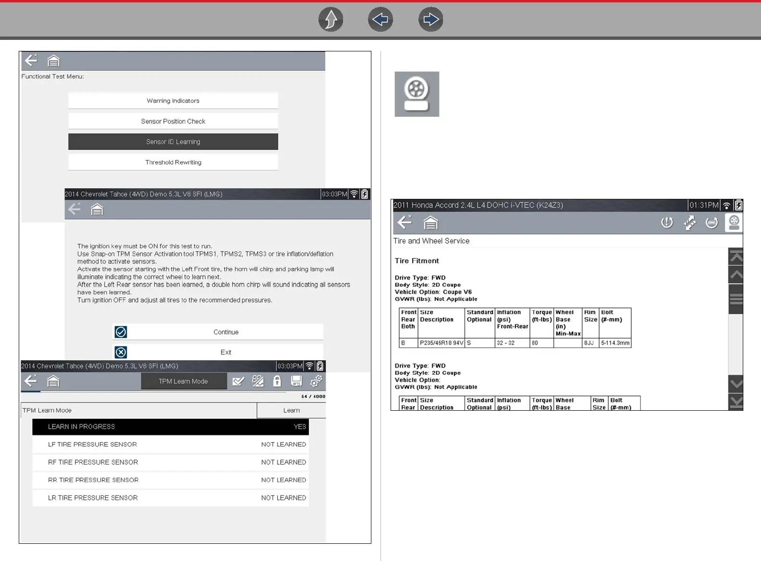Click the 32 - 32 inflation cell
This screenshot has height=588, width=761.
pyautogui.click(x=512, y=343)
